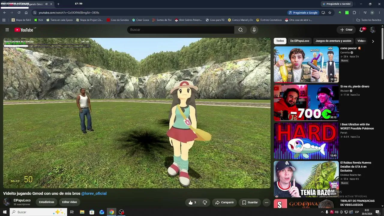This screenshot has height=216, width=384.
Task: Open the 'Crear' create menu
Action: click(346, 30)
